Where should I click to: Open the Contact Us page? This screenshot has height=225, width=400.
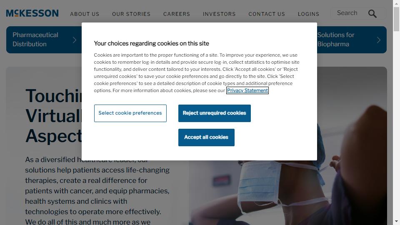(x=267, y=14)
